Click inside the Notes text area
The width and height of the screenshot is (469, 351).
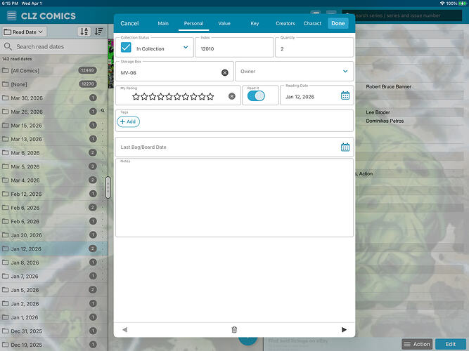point(234,200)
